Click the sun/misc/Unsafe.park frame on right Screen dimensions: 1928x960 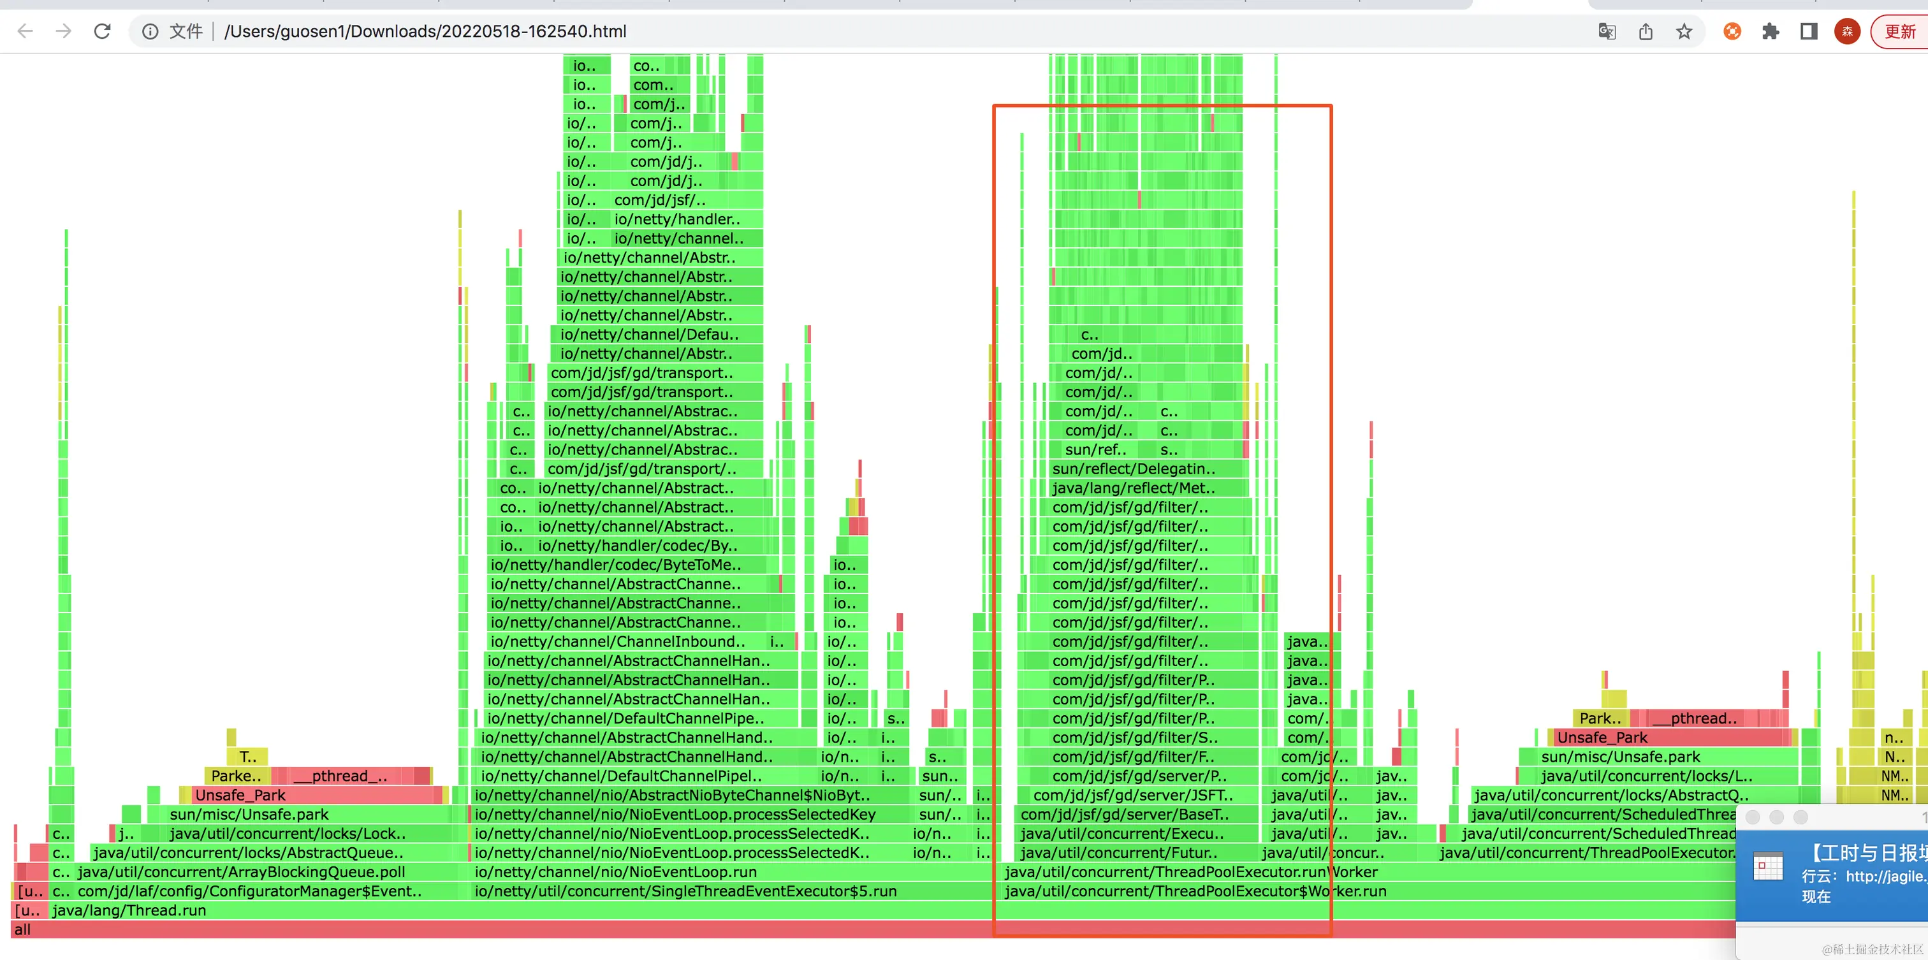click(1621, 757)
